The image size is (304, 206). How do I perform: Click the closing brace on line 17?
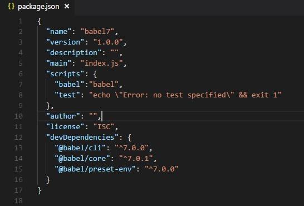pos(40,190)
